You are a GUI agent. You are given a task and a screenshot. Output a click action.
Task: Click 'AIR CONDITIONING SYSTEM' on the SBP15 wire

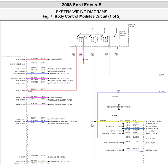[60, 83]
